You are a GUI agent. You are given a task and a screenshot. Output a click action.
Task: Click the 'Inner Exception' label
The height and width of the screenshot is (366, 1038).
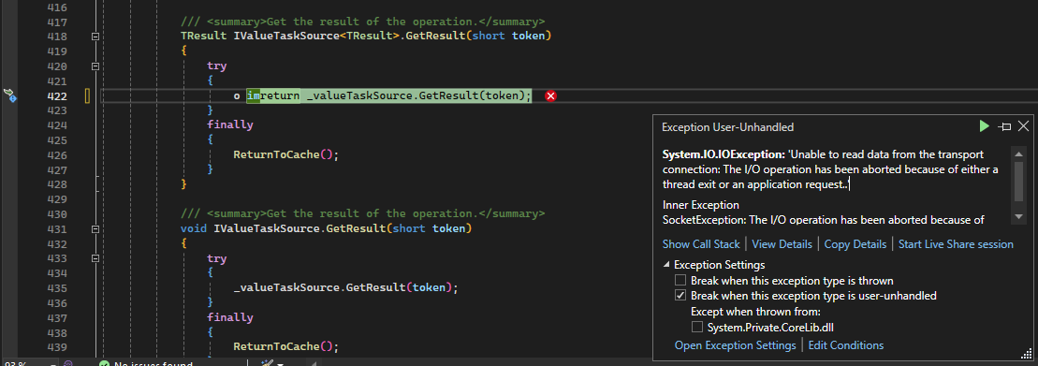[700, 205]
